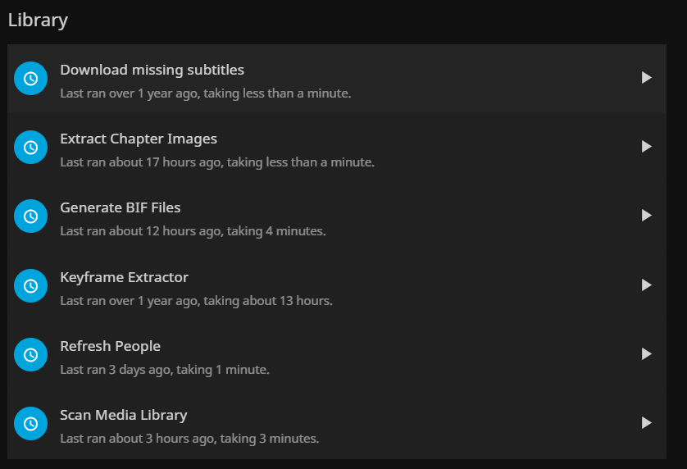Select the Scan Media Library task name
The width and height of the screenshot is (687, 469).
click(124, 415)
